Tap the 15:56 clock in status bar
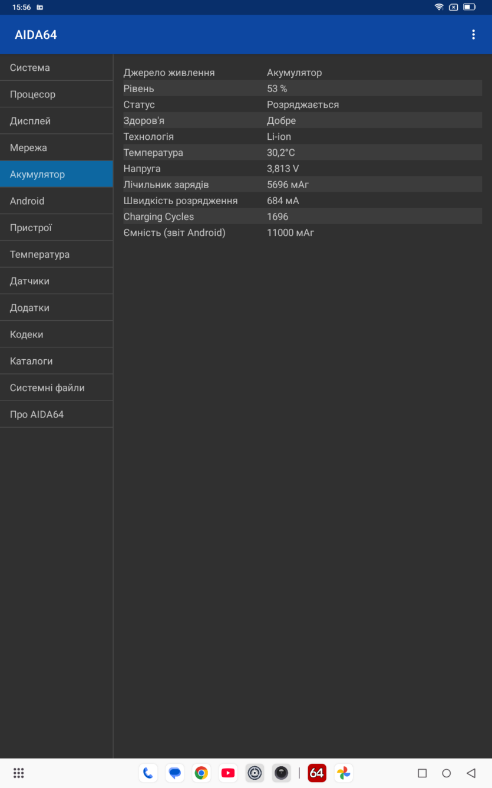Image resolution: width=492 pixels, height=788 pixels. click(21, 7)
